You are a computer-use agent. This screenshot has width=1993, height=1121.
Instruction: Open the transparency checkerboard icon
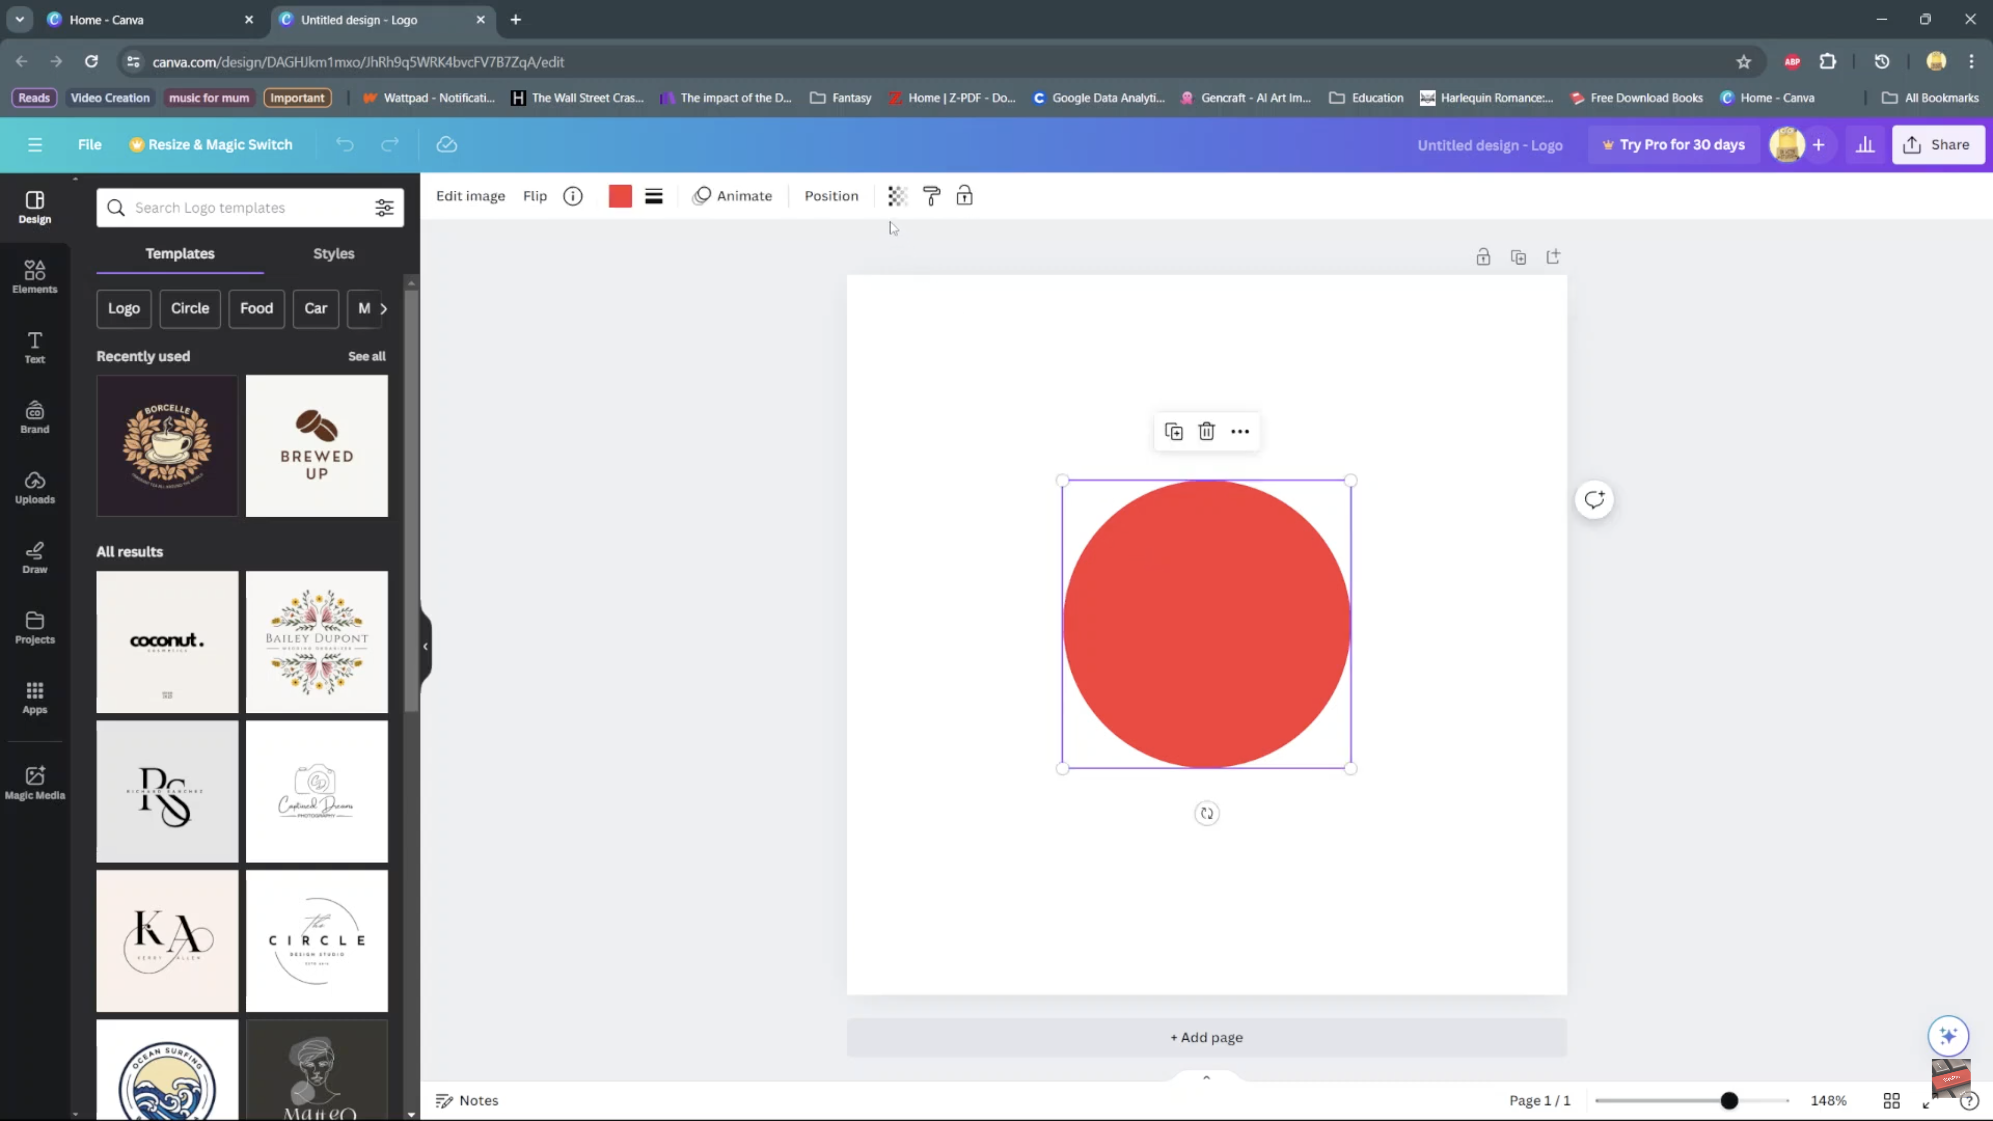click(897, 196)
